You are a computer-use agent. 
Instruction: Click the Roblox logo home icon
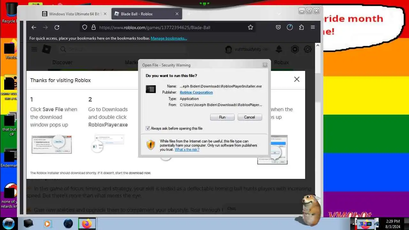(x=47, y=49)
